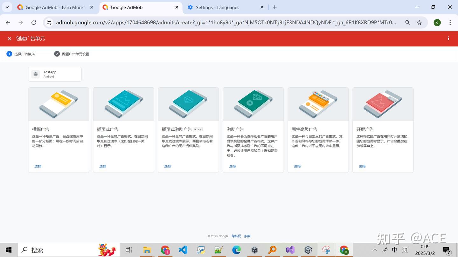
Task: Click the 插页式广告 interstitial illustration
Action: tap(123, 104)
